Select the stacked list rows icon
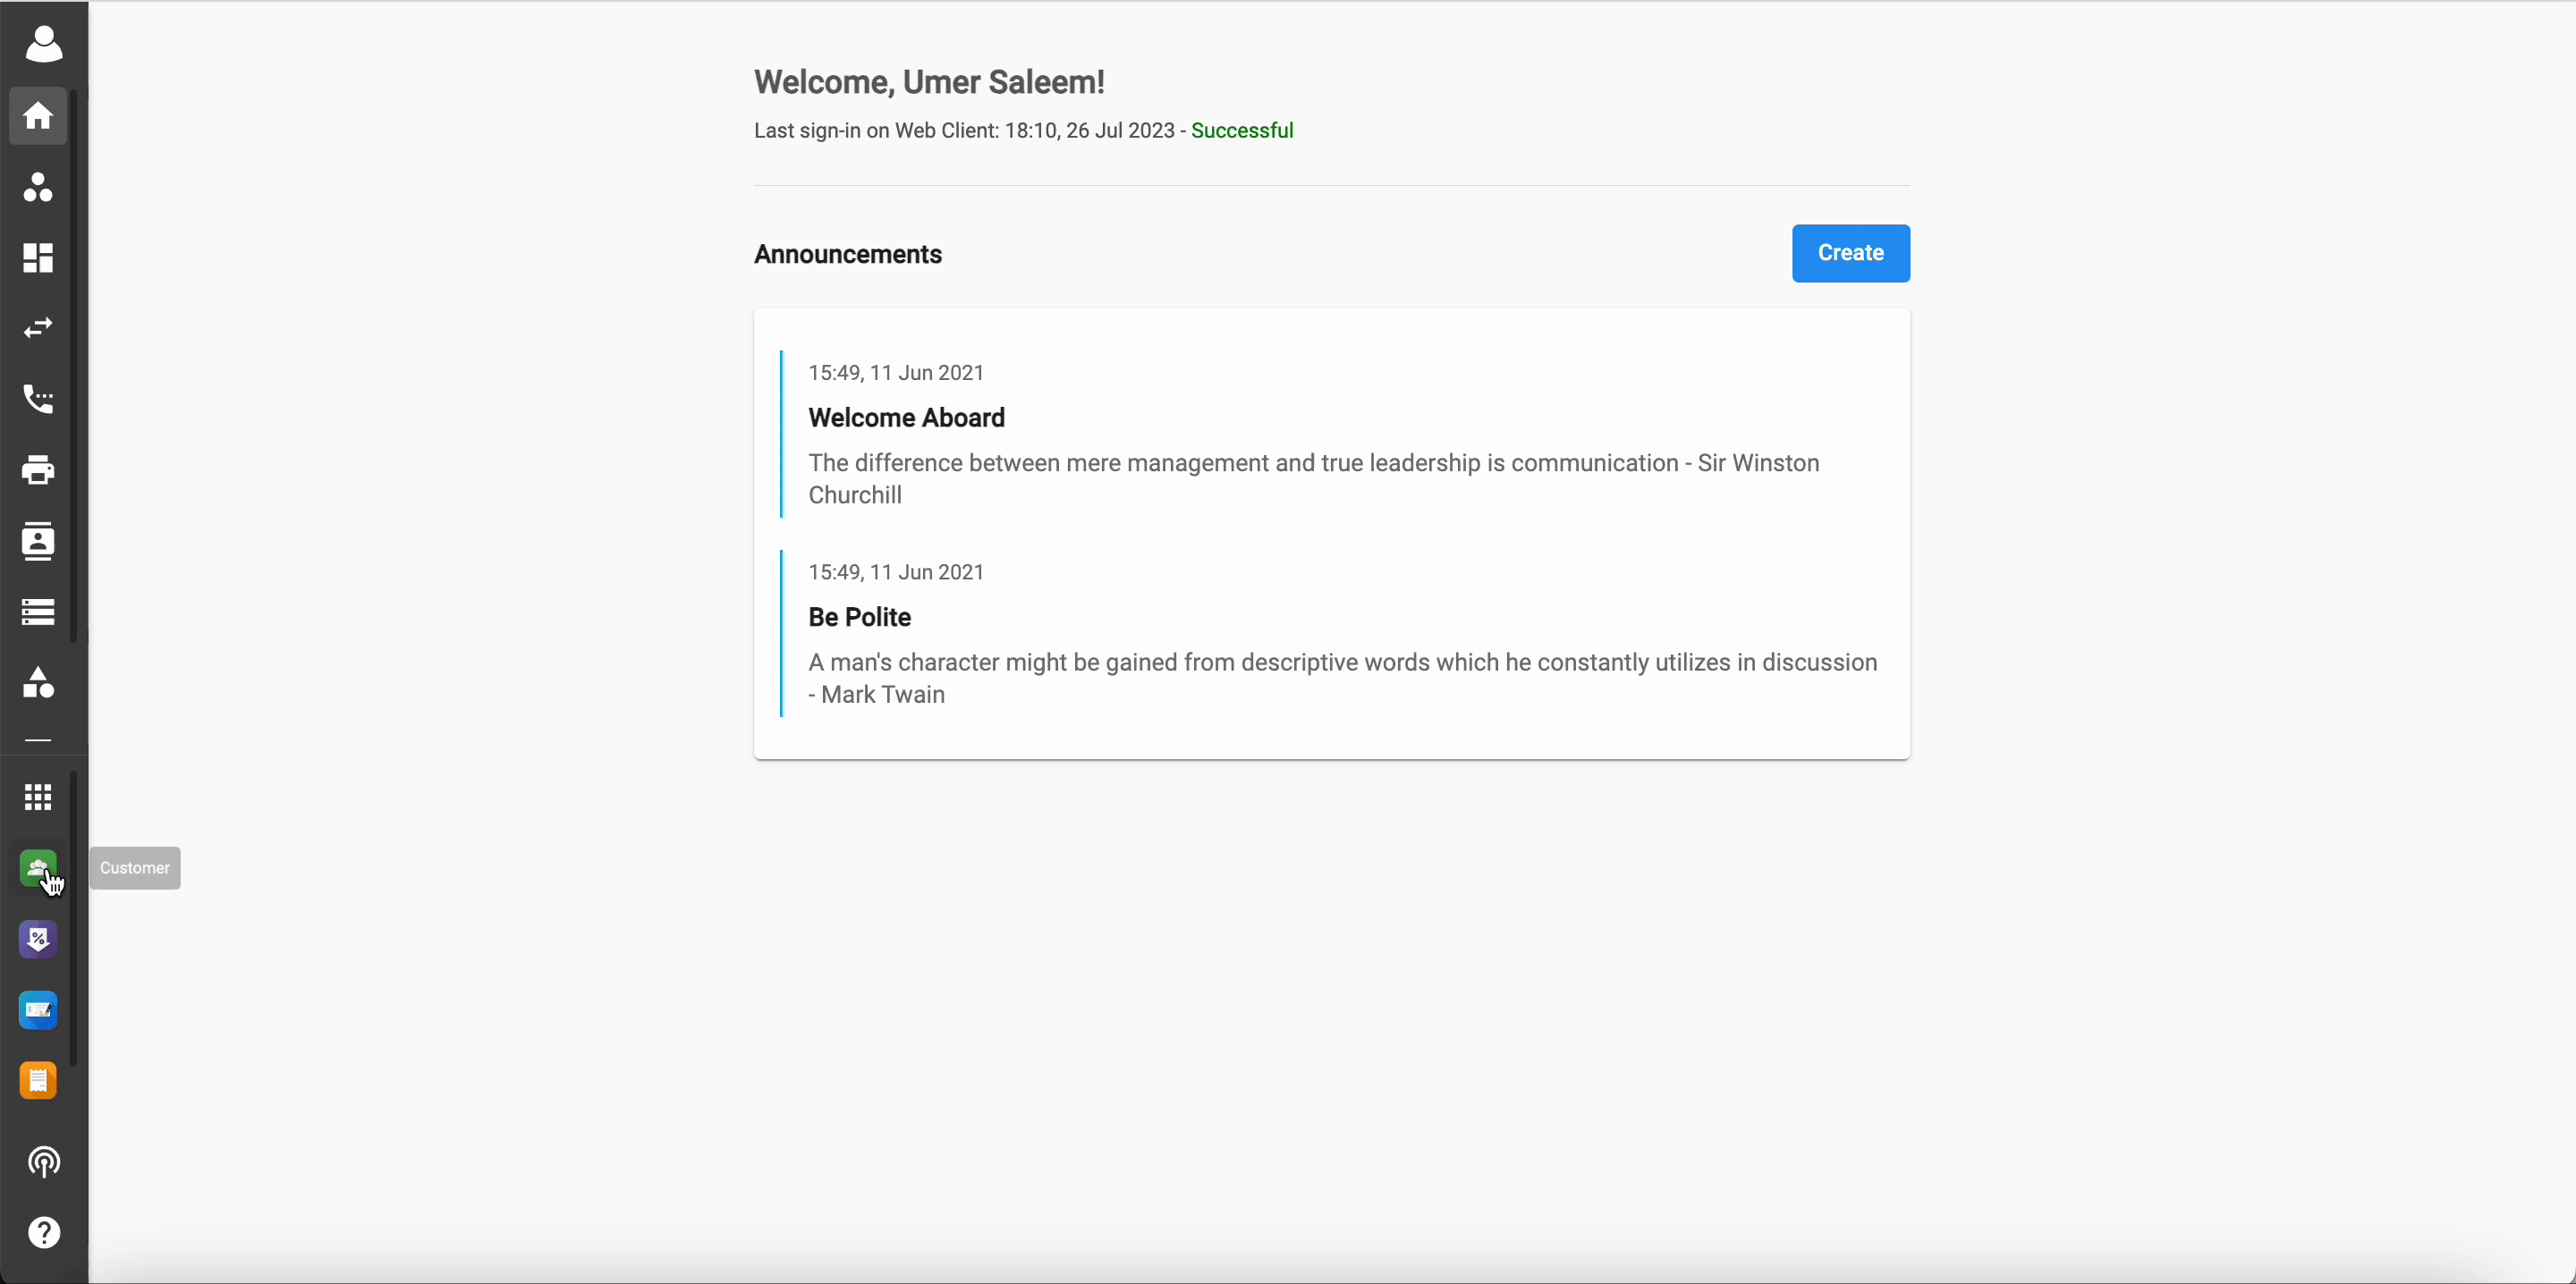 38,611
